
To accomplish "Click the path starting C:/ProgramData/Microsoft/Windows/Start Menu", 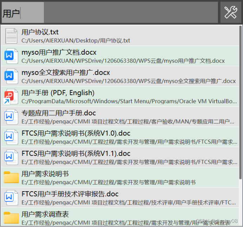I will 129,101.
